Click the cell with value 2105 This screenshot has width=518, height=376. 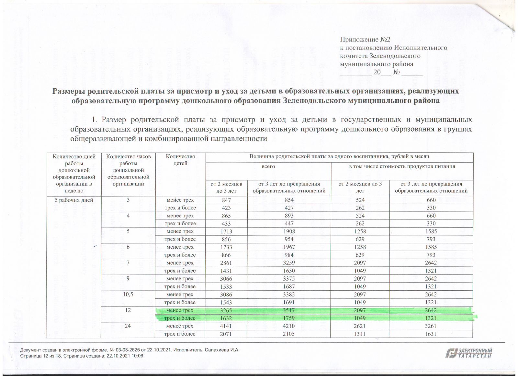pyautogui.click(x=289, y=334)
